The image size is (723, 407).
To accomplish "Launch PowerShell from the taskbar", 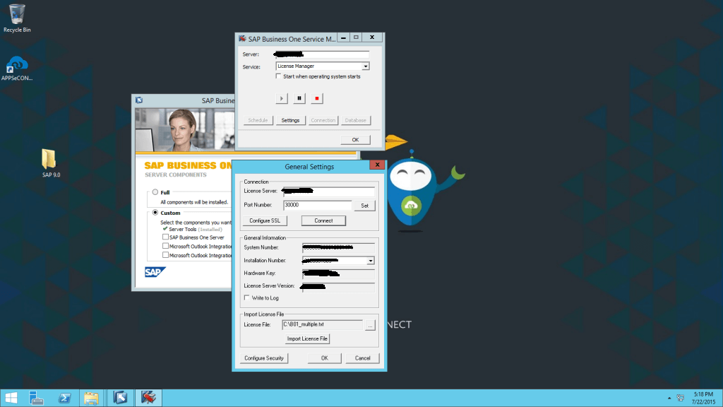I will point(64,398).
